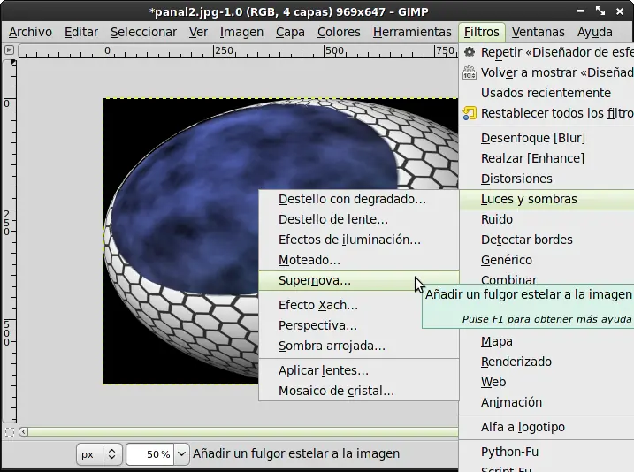Viewport: 634px width, 472px height.
Task: Expand the Animación submenu
Action: pyautogui.click(x=546, y=402)
